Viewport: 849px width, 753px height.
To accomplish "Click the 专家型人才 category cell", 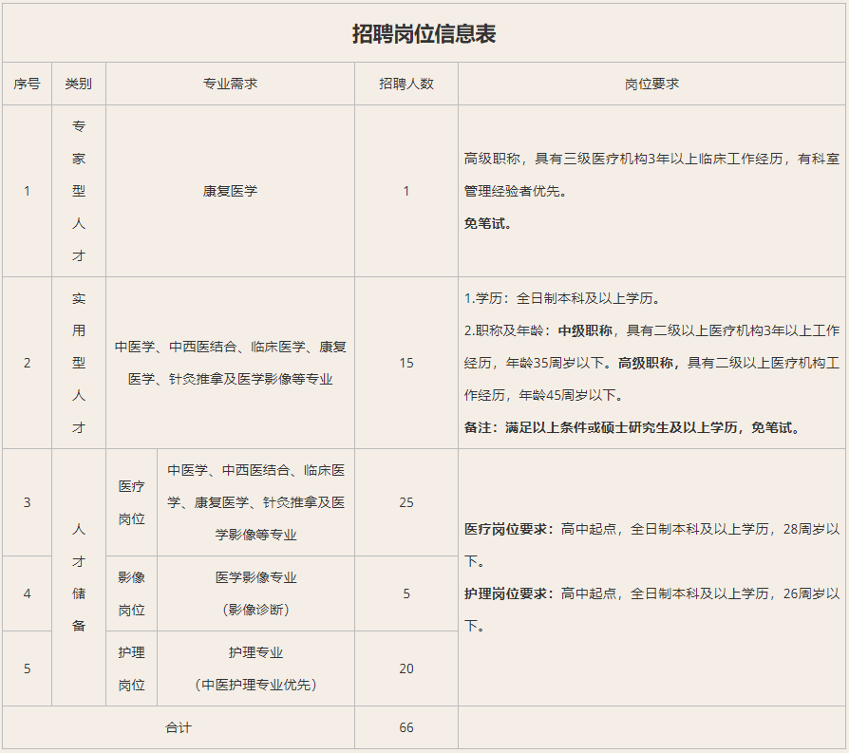I will click(x=79, y=191).
